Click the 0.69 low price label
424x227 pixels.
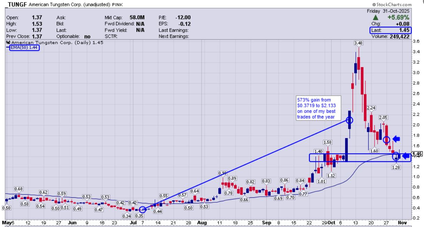tap(278, 198)
